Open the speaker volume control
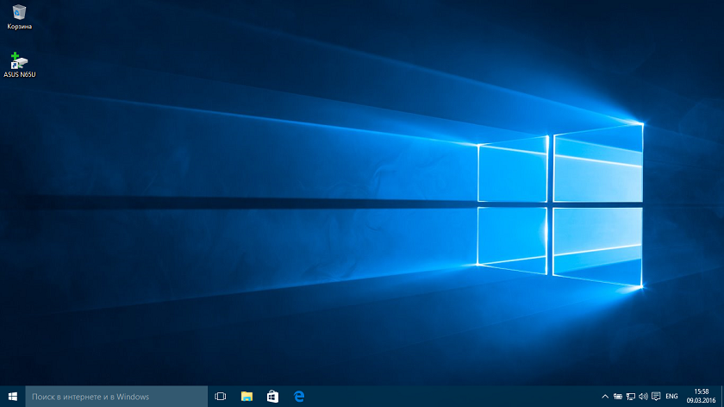The height and width of the screenshot is (407, 724). (643, 397)
